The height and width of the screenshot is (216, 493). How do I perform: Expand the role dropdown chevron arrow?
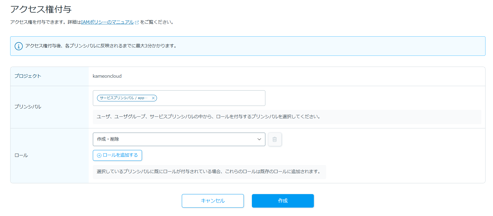(x=259, y=139)
